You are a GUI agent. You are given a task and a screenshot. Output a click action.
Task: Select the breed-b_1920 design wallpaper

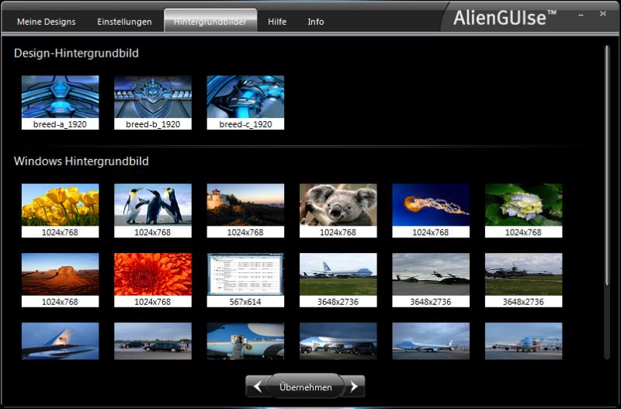coord(153,97)
